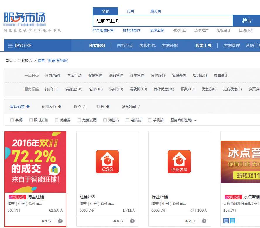Open the 金牌客服 quick link
This screenshot has width=260, height=228.
(157, 30)
